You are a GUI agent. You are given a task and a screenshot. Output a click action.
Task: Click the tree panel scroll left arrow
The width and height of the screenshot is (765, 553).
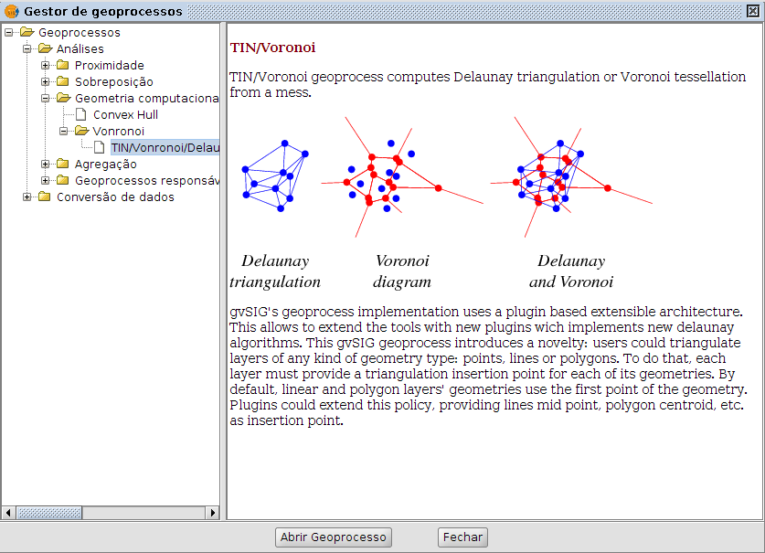8,513
